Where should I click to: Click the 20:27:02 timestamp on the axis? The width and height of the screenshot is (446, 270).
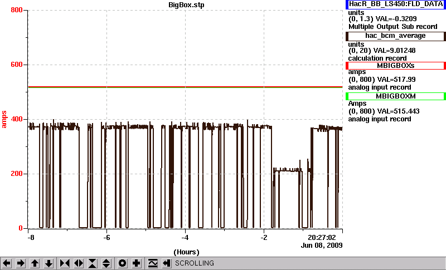point(322,237)
